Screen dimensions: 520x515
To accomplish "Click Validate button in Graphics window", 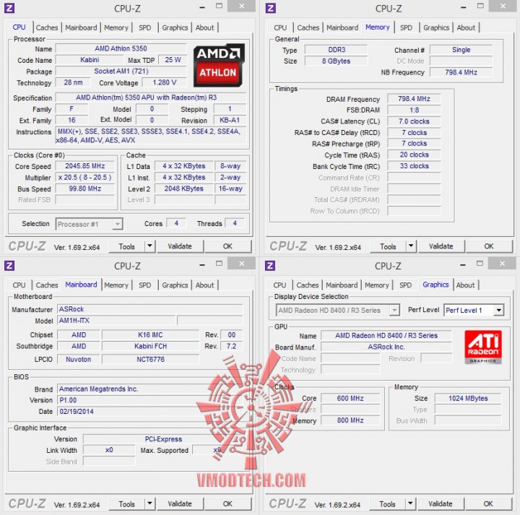I will click(441, 503).
